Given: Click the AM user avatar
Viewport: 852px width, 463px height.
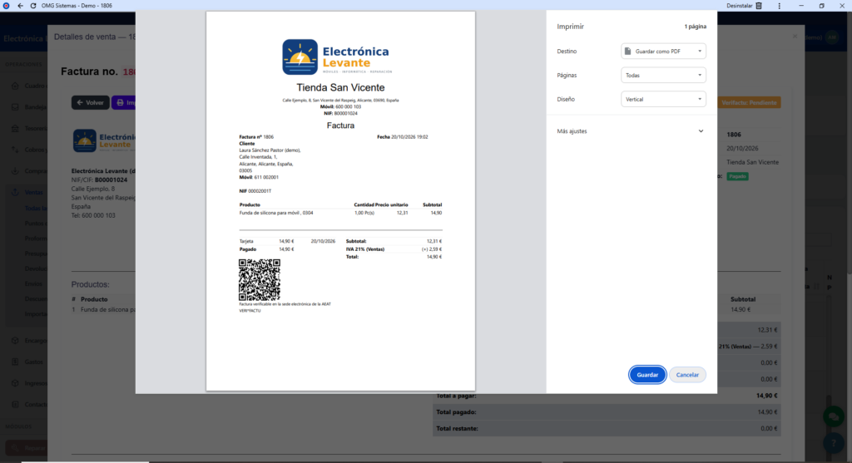Looking at the screenshot, I should point(831,37).
